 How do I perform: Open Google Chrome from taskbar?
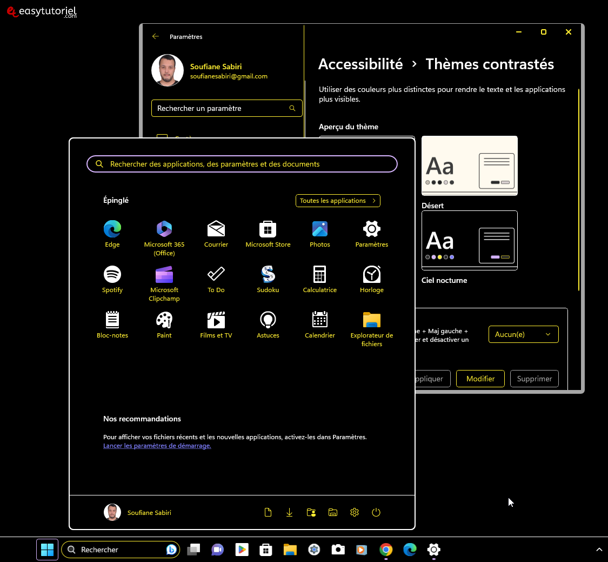[386, 549]
